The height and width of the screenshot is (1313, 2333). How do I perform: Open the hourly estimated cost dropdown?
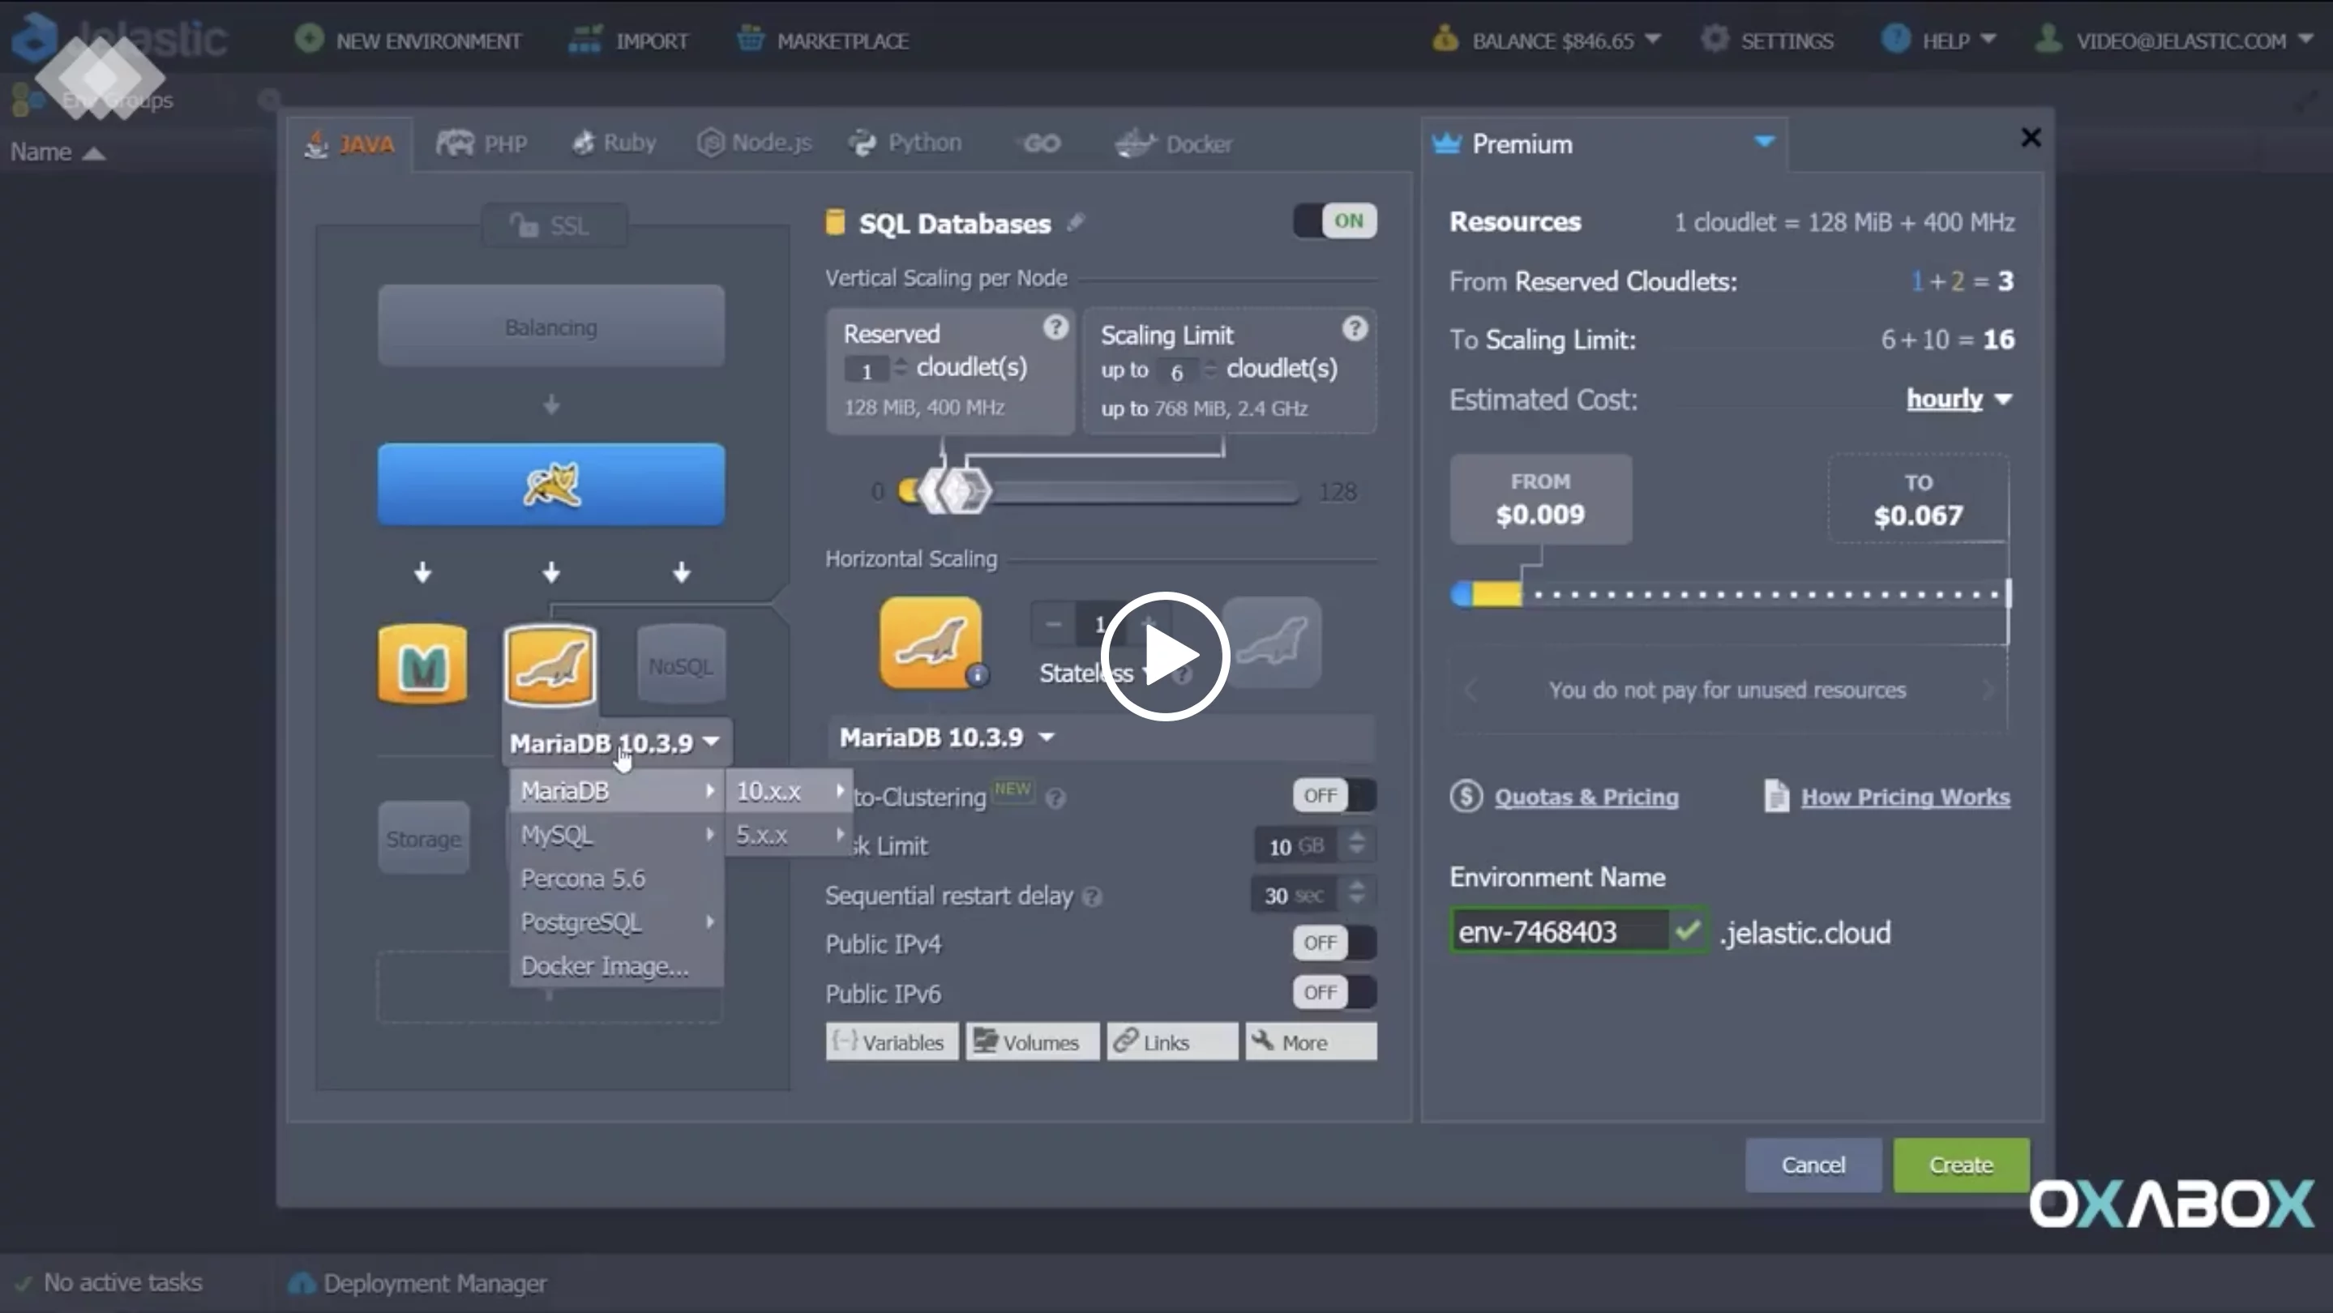click(1959, 400)
